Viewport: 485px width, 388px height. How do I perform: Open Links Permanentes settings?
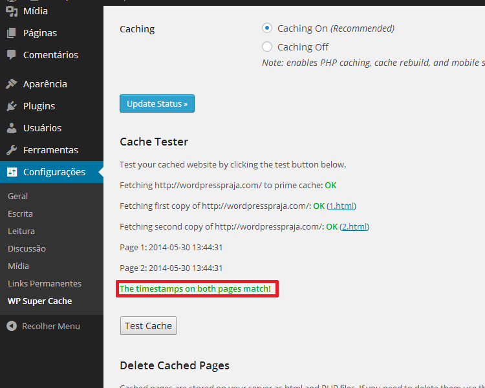(x=45, y=283)
